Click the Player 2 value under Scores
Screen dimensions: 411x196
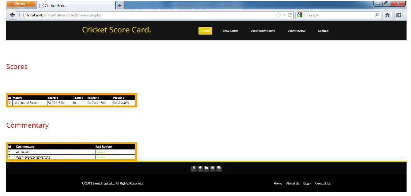tap(121, 103)
